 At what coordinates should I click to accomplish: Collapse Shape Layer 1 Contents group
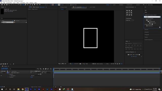click(x=8, y=74)
